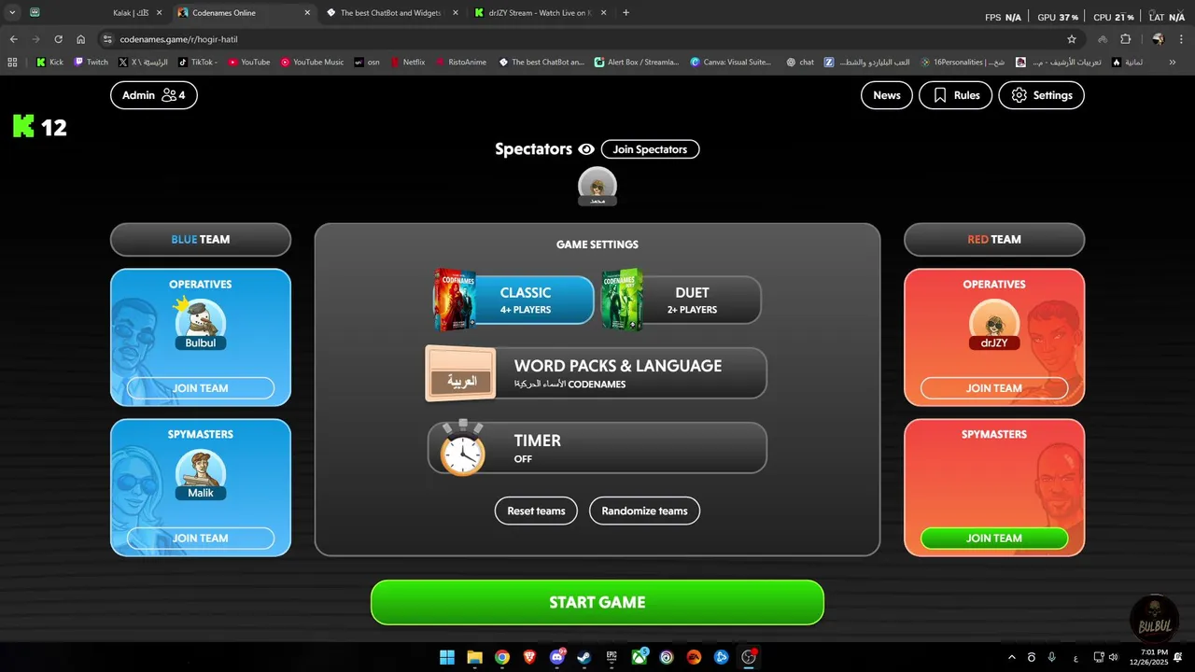Click the stopwatch timer icon
1195x672 pixels.
coord(462,448)
